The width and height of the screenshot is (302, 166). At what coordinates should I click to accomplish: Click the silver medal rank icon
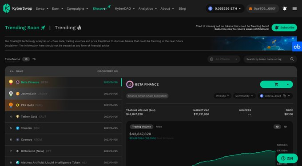[11, 94]
